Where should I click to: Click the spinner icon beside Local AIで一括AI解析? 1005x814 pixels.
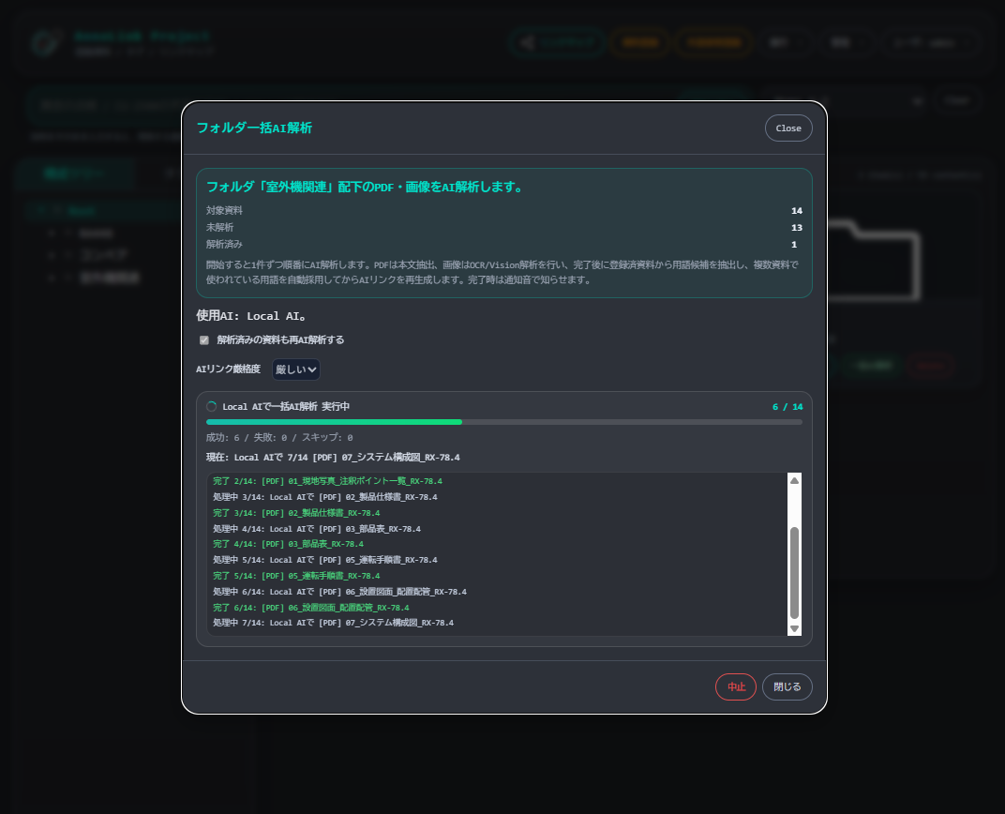coord(212,406)
